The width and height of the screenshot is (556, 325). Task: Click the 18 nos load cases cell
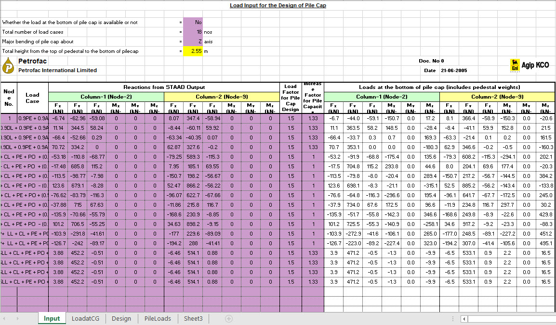point(192,32)
